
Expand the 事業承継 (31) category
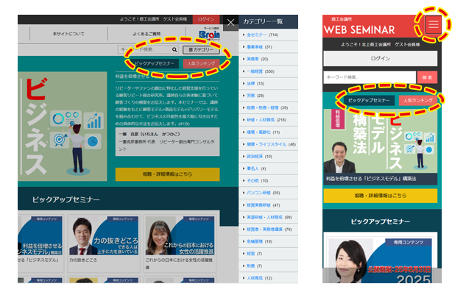pos(258,47)
